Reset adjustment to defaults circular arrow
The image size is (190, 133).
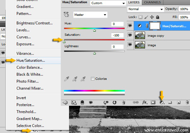coord(114,103)
